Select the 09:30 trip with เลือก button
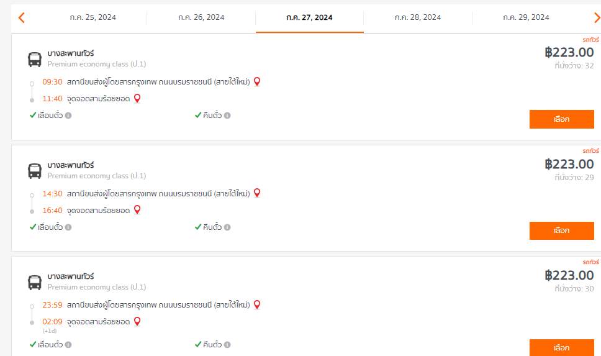 click(561, 119)
